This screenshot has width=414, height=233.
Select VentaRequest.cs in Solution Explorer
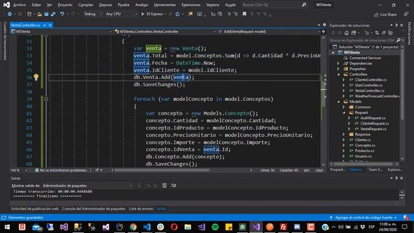pos(373,129)
